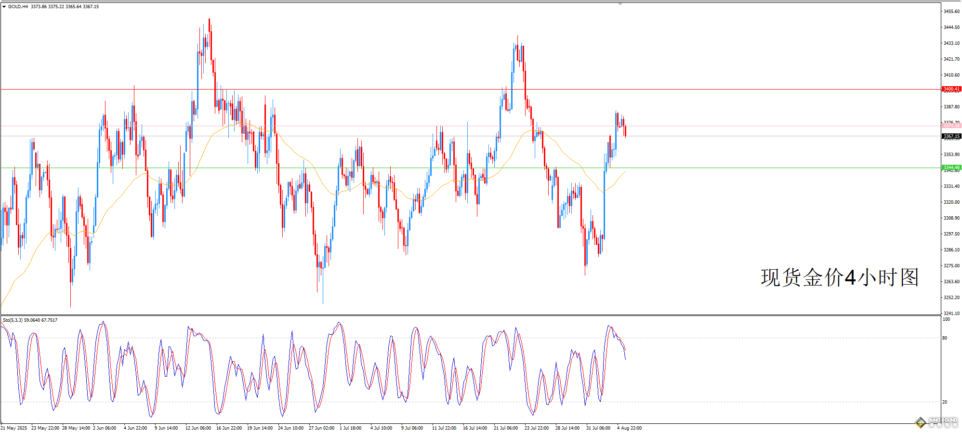Click the stochastic scale 20 level label
The image size is (962, 433).
[945, 402]
